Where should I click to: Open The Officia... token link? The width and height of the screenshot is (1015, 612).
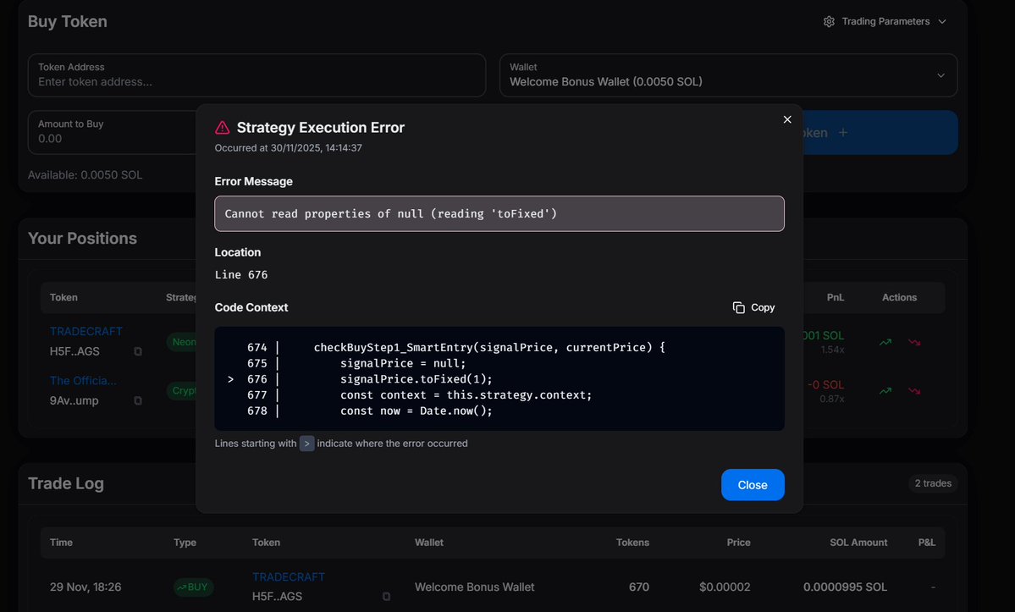(83, 380)
